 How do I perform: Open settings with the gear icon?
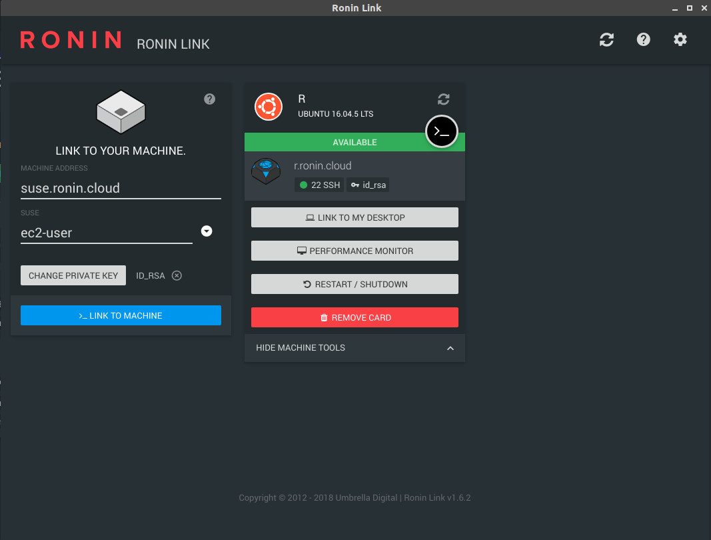click(680, 39)
